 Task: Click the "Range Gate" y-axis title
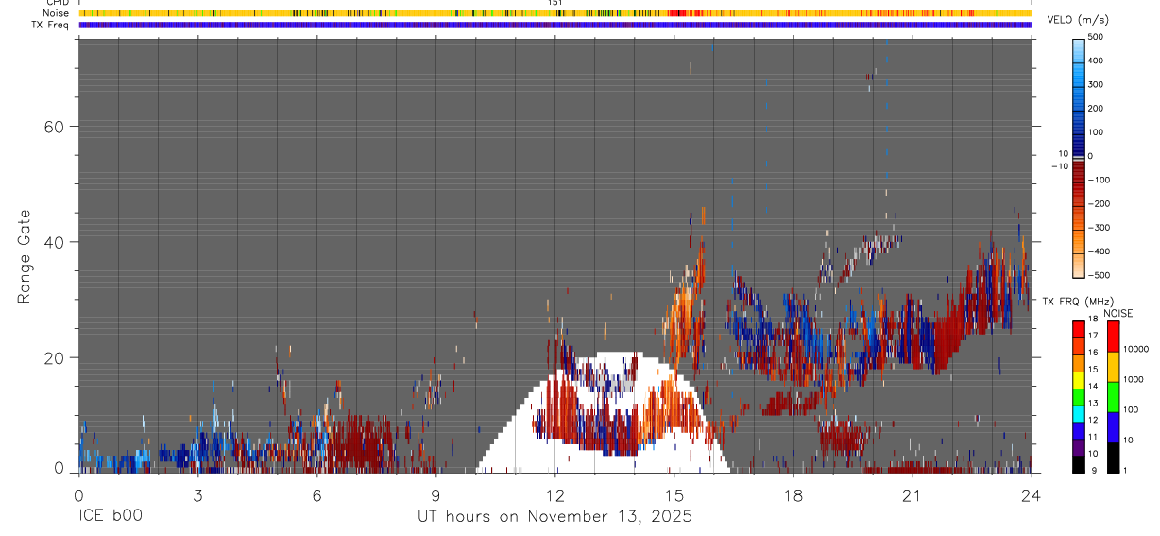point(25,256)
